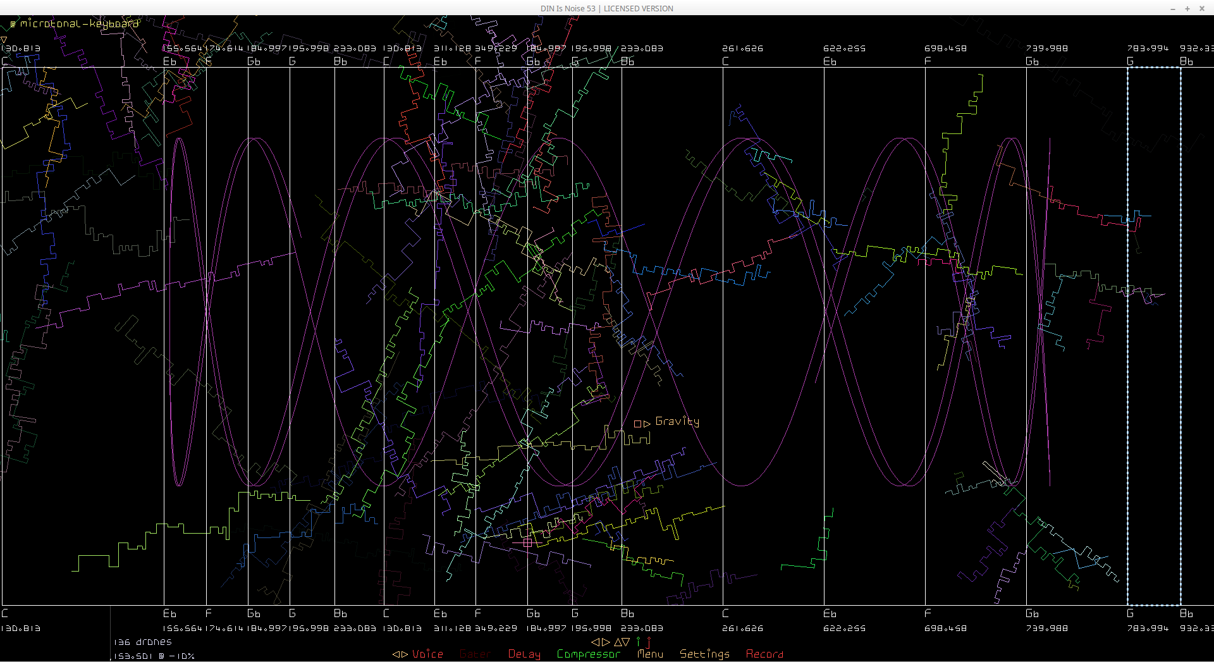The image size is (1214, 662).
Task: Toggle the Gater effect
Action: point(475,654)
